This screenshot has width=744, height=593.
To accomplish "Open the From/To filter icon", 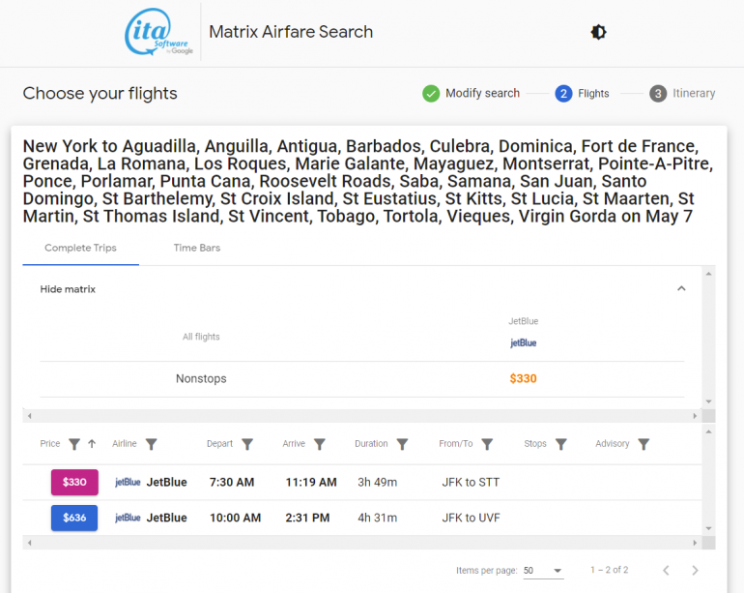I will tap(487, 444).
